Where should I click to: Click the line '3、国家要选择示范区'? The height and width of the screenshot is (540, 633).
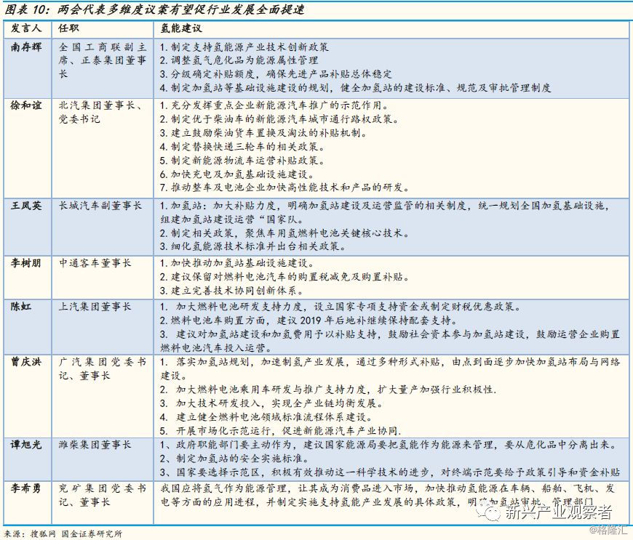tap(390, 472)
